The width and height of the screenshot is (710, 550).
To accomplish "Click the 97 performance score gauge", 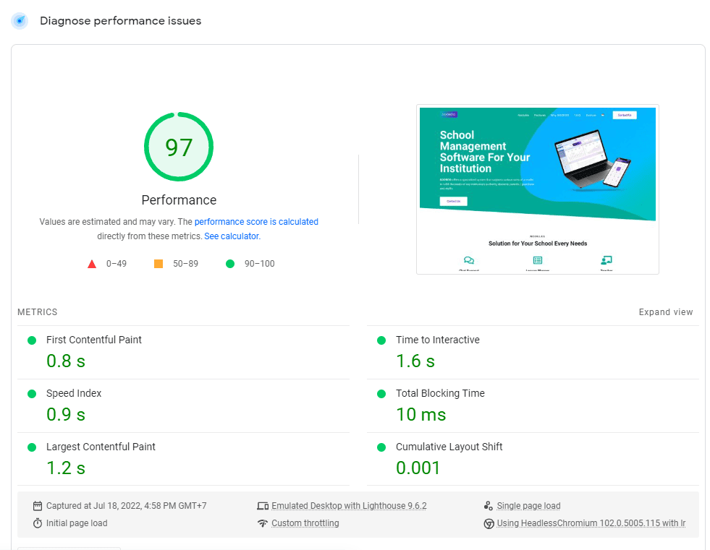I will (179, 147).
